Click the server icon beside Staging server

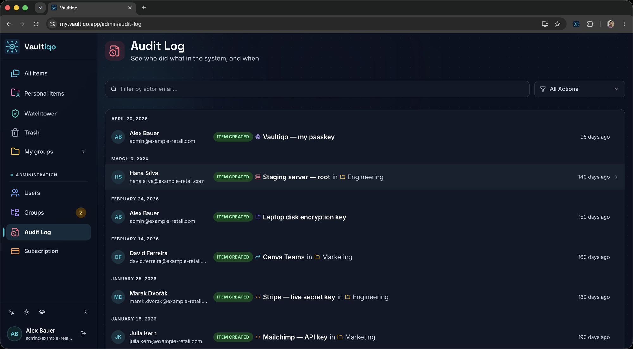pyautogui.click(x=258, y=177)
